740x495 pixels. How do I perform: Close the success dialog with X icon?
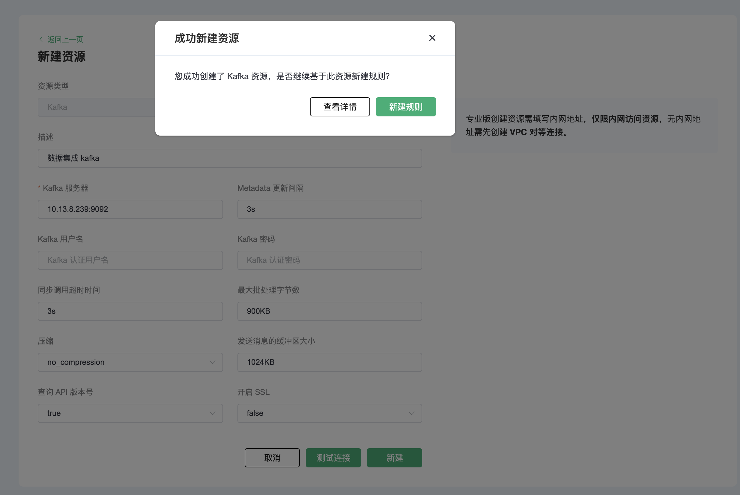432,38
